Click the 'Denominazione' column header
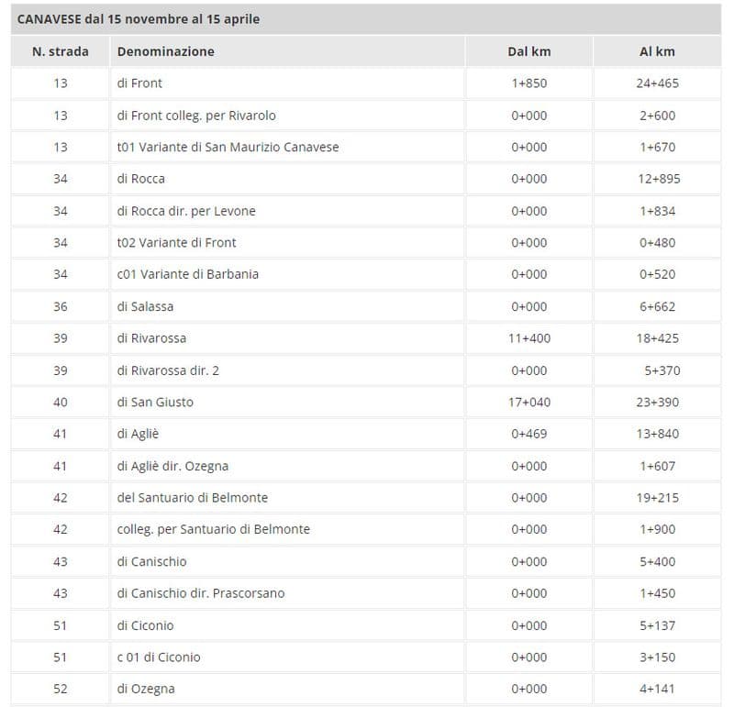734x707 pixels. click(166, 51)
